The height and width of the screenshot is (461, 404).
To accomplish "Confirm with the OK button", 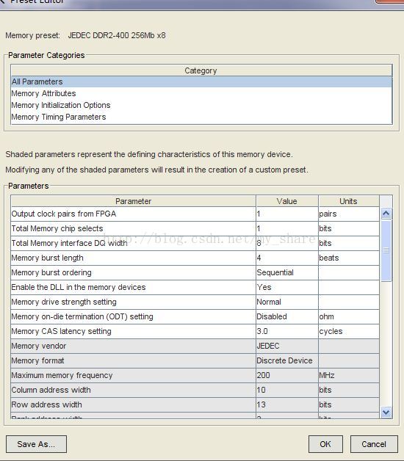I will [x=325, y=444].
